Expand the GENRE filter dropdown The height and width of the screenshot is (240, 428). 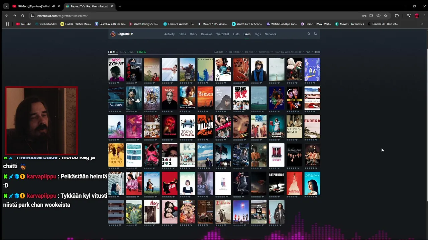(x=251, y=52)
